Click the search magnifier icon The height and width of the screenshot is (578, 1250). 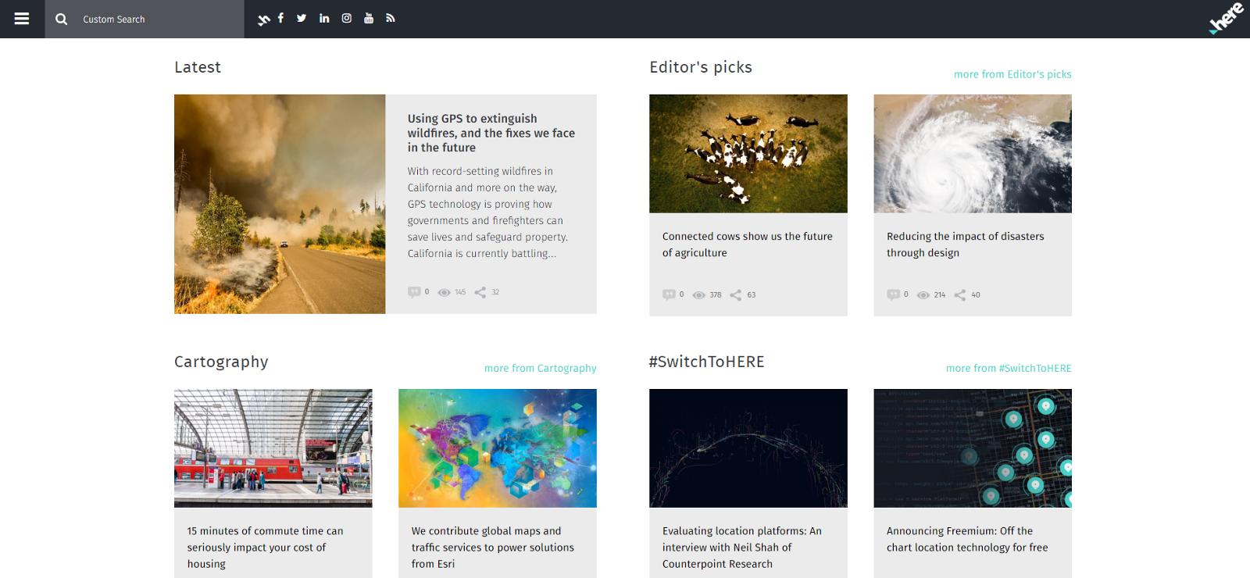pyautogui.click(x=62, y=19)
